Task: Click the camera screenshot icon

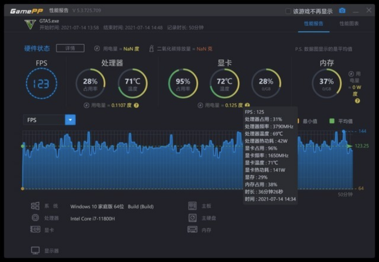Action: pyautogui.click(x=342, y=10)
